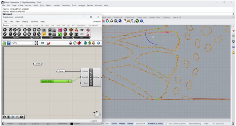Click the red gumball X-axis arrow
This screenshot has width=236, height=126.
[x=168, y=32]
